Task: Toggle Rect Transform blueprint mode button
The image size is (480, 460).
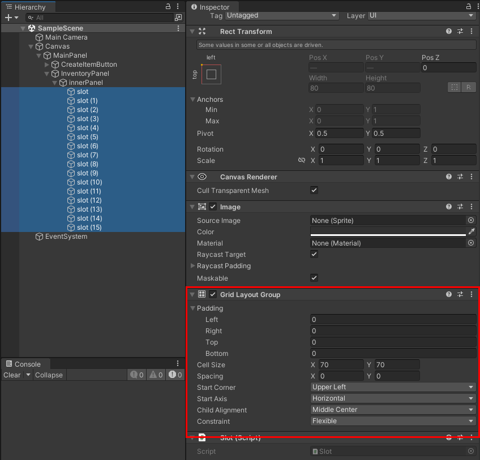Action: pos(455,88)
